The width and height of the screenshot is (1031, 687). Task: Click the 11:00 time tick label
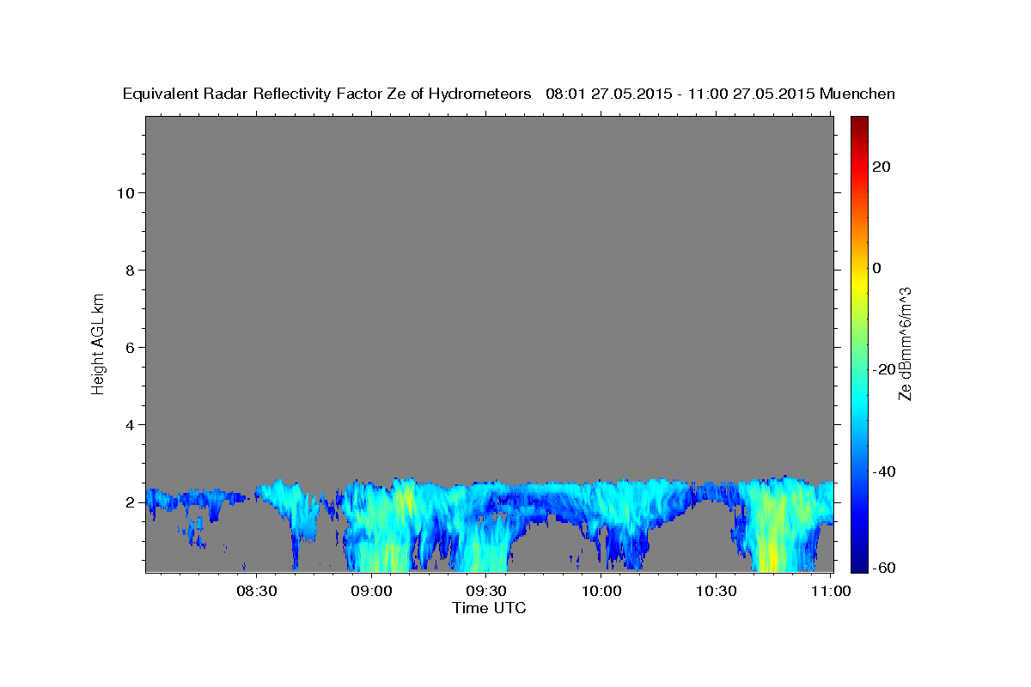click(832, 591)
